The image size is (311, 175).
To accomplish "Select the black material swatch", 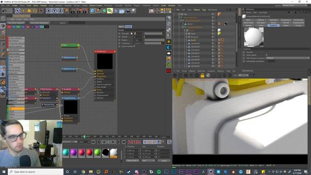I will click(x=105, y=152).
